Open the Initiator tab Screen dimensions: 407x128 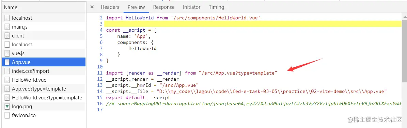click(191, 7)
